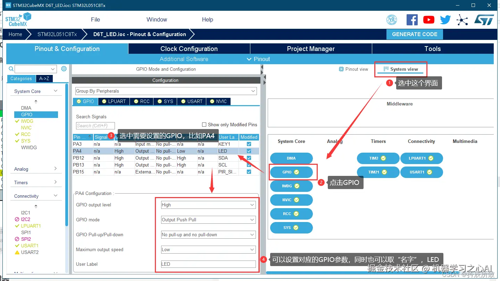
Task: Switch sidebar to A->Z tab
Action: coord(44,79)
